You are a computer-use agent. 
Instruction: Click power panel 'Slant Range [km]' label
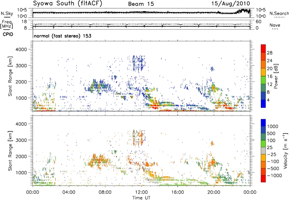tap(10, 76)
